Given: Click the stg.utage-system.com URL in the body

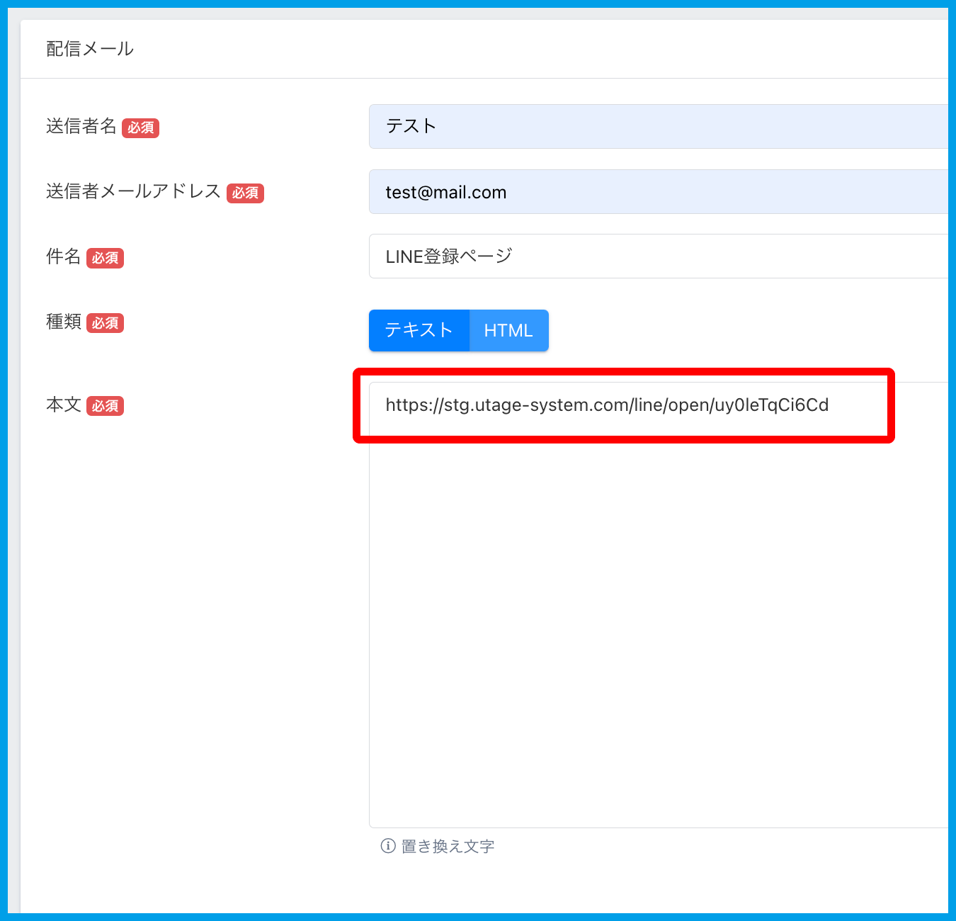Looking at the screenshot, I should (x=607, y=405).
